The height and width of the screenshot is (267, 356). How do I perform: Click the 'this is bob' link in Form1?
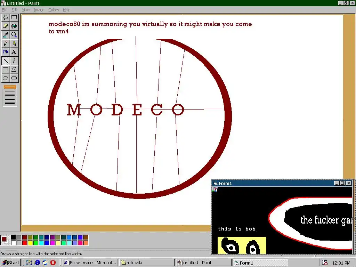pyautogui.click(x=237, y=229)
